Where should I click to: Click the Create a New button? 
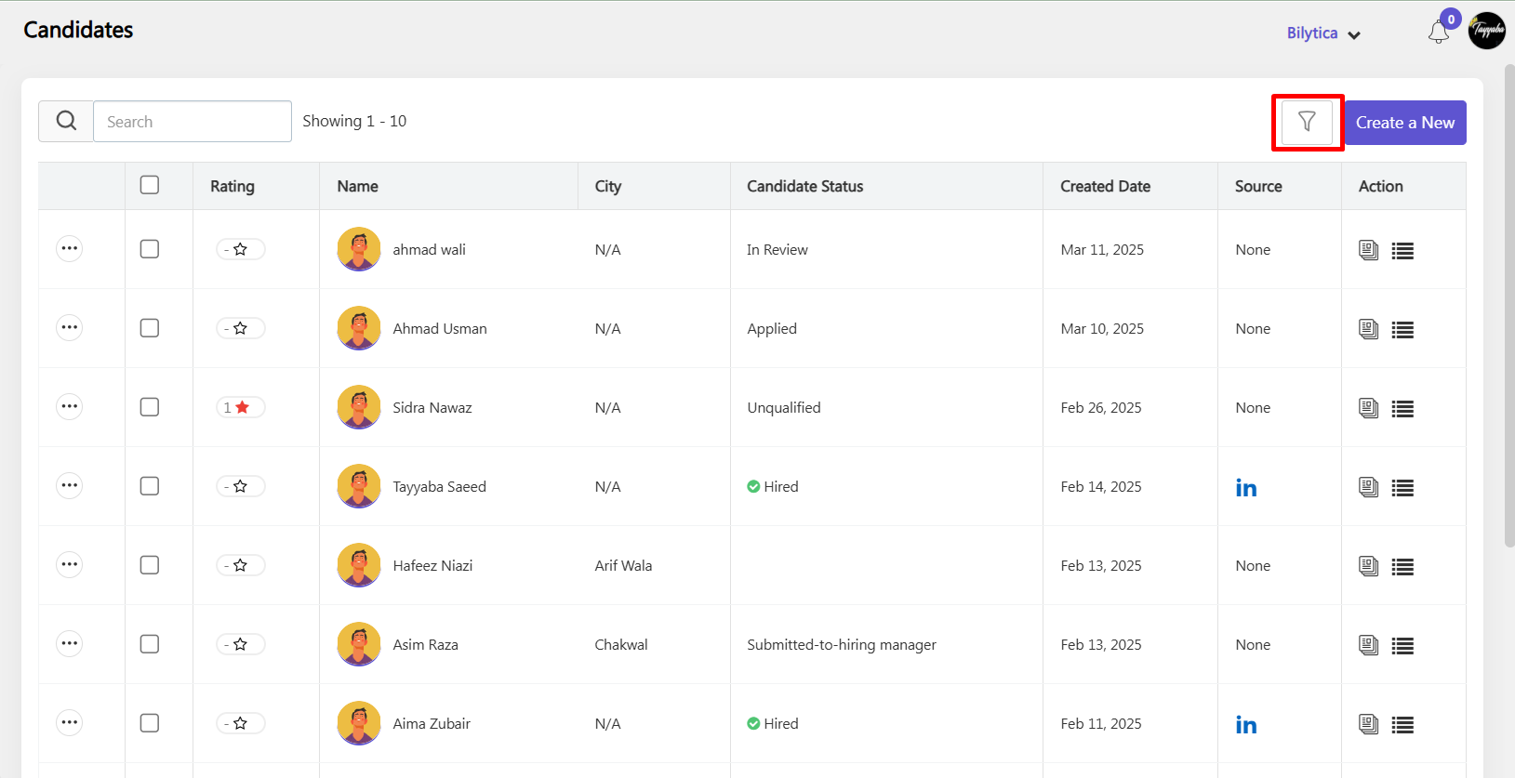[1405, 123]
